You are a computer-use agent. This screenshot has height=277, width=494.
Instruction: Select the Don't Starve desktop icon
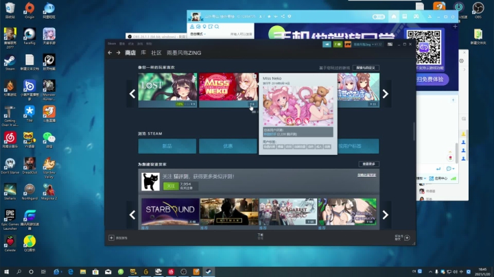coord(10,166)
